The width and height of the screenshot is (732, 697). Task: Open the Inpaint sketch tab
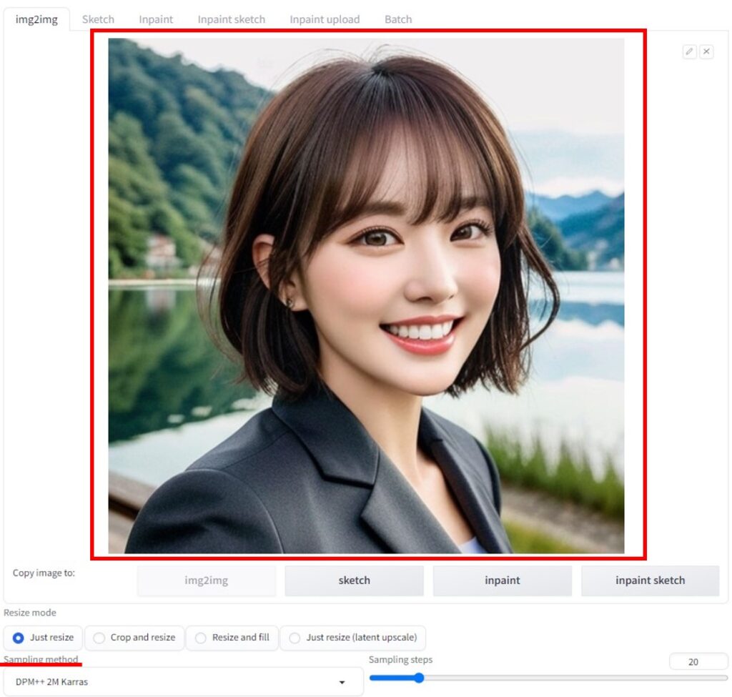231,19
